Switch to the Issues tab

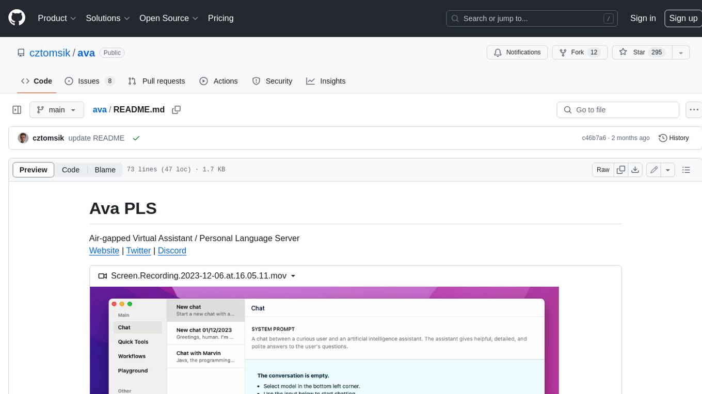coord(89,81)
